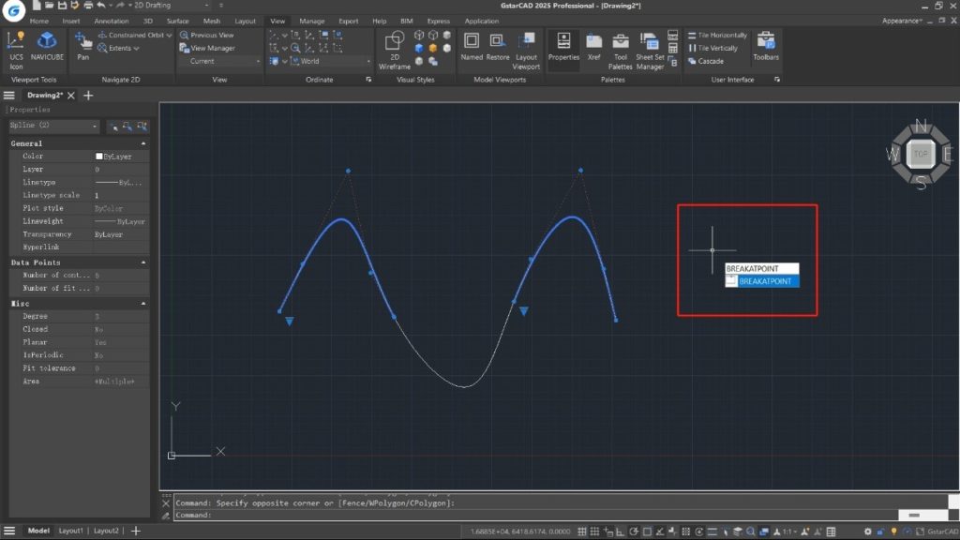The height and width of the screenshot is (540, 960).
Task: Open the Spline (2) selection dropdown
Action: point(53,126)
